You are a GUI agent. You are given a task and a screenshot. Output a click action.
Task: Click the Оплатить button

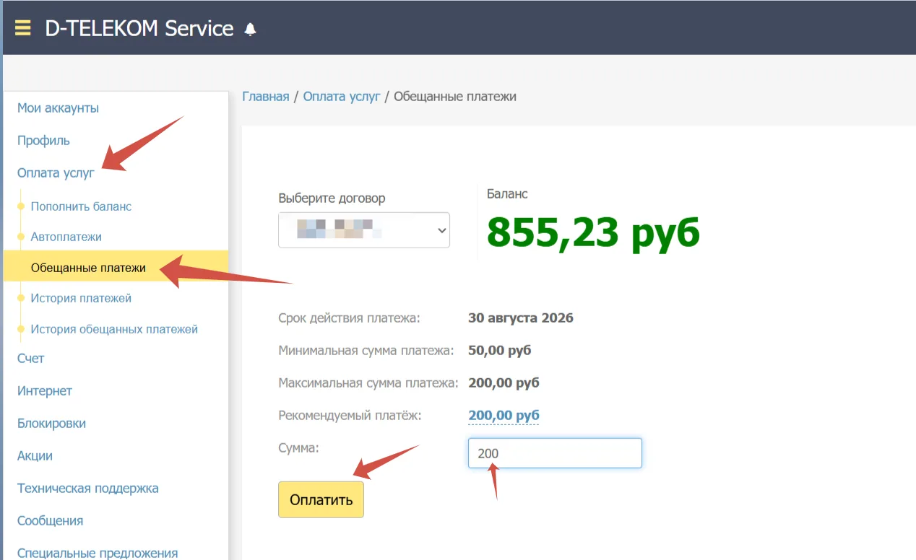pos(321,499)
